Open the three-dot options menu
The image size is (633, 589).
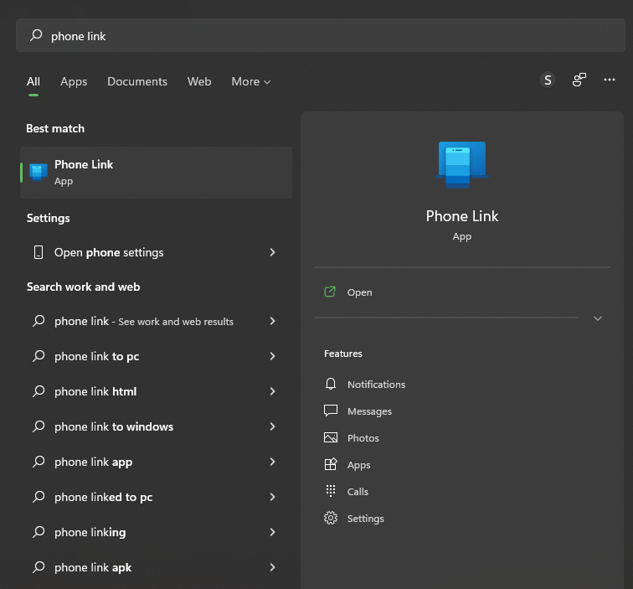point(610,80)
